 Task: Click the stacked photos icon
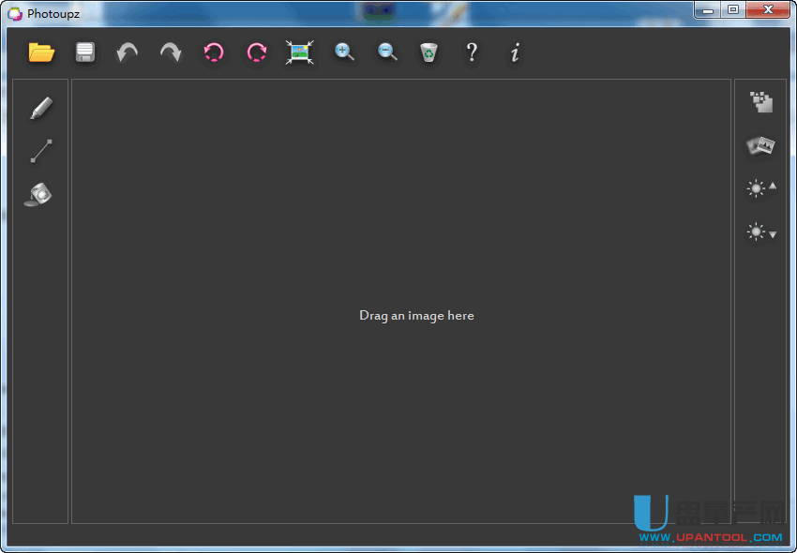point(760,145)
